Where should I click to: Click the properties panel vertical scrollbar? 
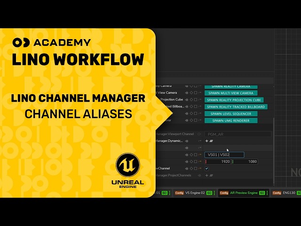tap(274, 151)
